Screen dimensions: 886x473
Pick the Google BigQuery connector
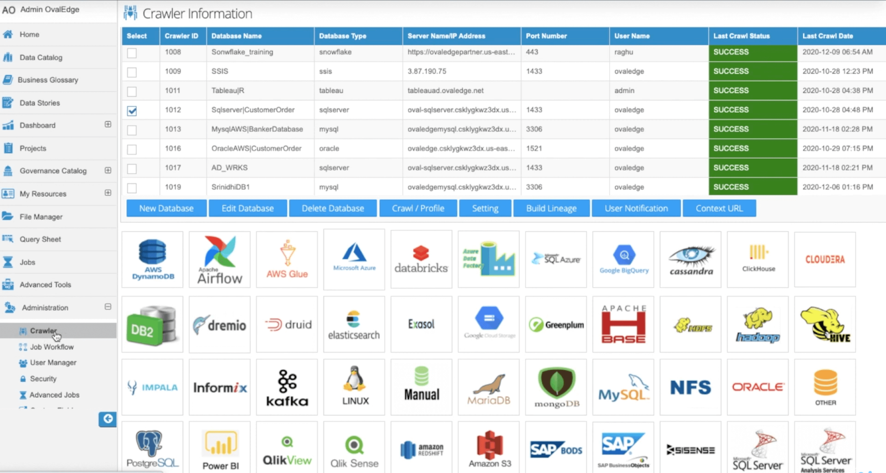pos(624,259)
